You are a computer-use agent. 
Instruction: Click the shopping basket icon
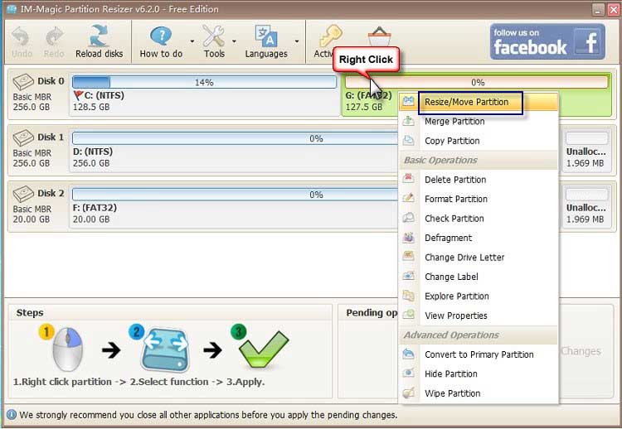pos(379,36)
